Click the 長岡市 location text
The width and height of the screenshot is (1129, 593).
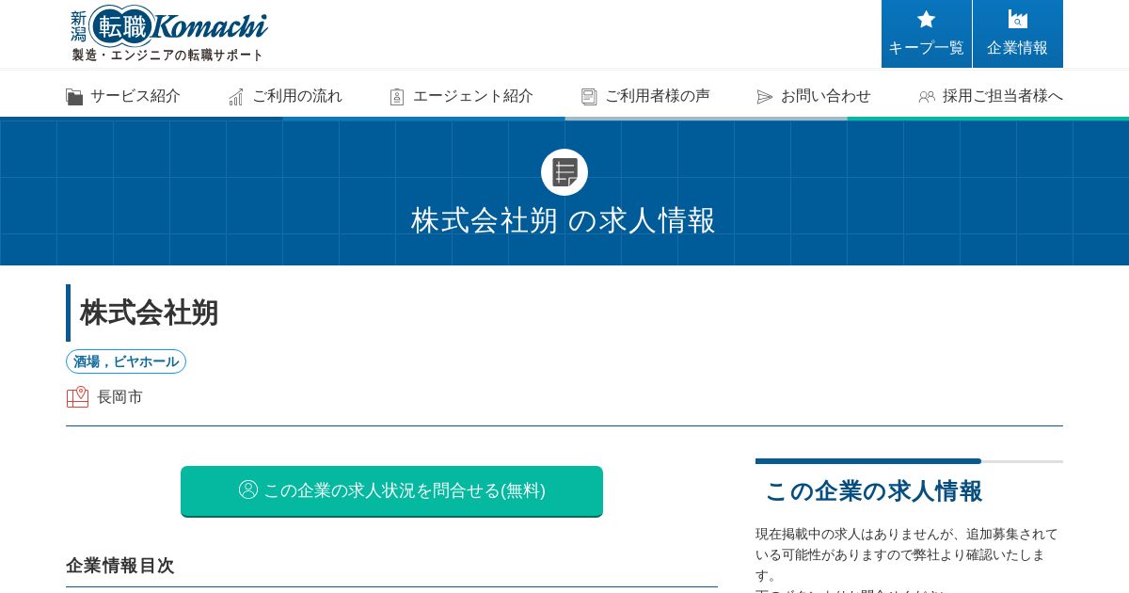point(120,397)
